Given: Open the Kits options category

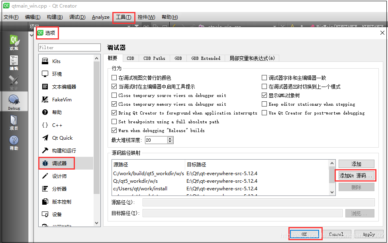Looking at the screenshot, I should (x=66, y=61).
